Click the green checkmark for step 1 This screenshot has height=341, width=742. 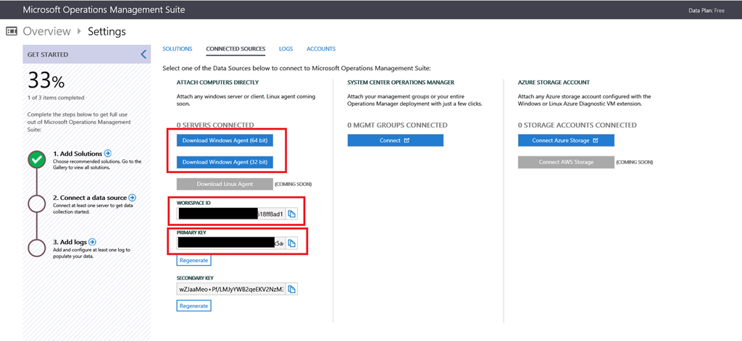(x=37, y=161)
